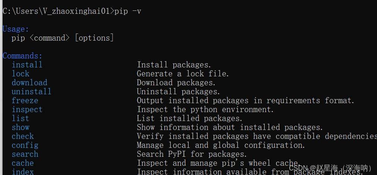Click the blue 'Usage:' heading

[x=16, y=29]
